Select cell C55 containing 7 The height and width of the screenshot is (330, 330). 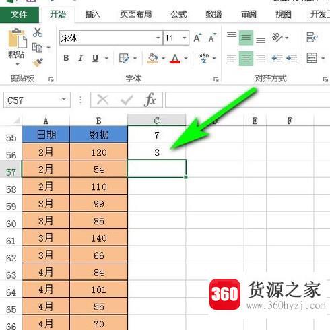coord(157,135)
